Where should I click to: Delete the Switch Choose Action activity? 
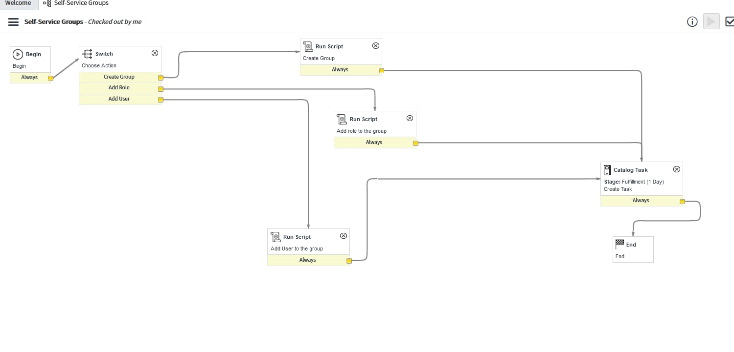[155, 53]
